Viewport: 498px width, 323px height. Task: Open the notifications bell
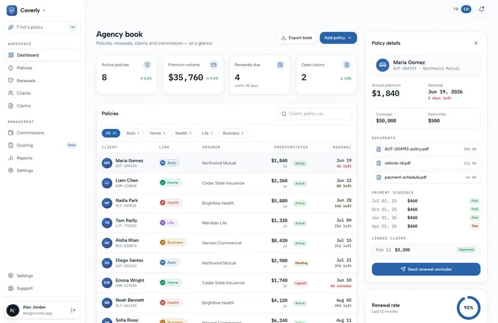[482, 9]
